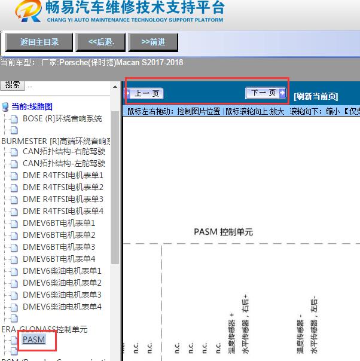
Task: Go to next page 下一页
Action: pyautogui.click(x=266, y=93)
